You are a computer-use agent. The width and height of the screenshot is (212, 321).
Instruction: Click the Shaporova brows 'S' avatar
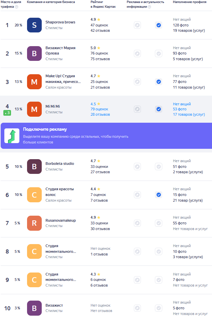[x=34, y=25]
